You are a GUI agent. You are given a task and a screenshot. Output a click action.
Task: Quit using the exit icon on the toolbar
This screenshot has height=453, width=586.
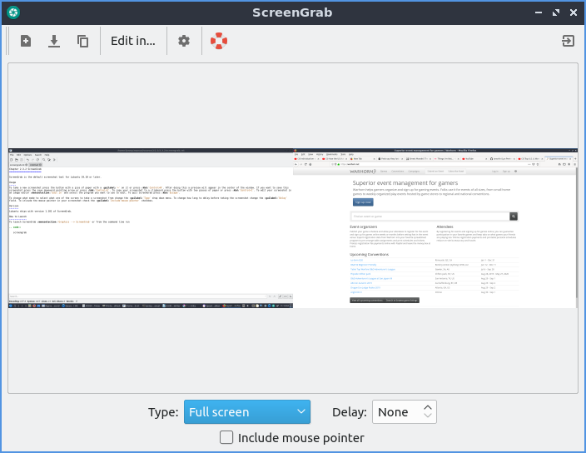coord(568,41)
